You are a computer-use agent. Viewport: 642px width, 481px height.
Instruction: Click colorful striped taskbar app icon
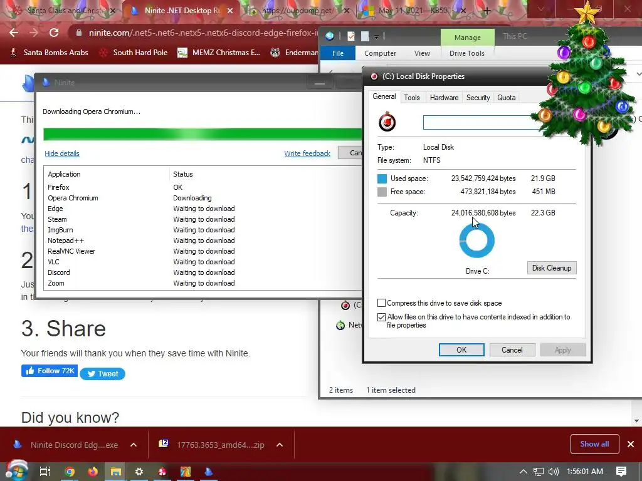point(186,472)
